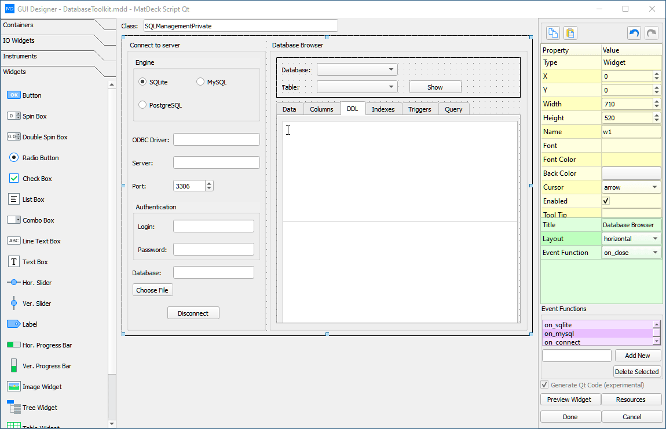Click the Copy icon in properties toolbar
Screen dimensions: 666x429
[x=554, y=33]
